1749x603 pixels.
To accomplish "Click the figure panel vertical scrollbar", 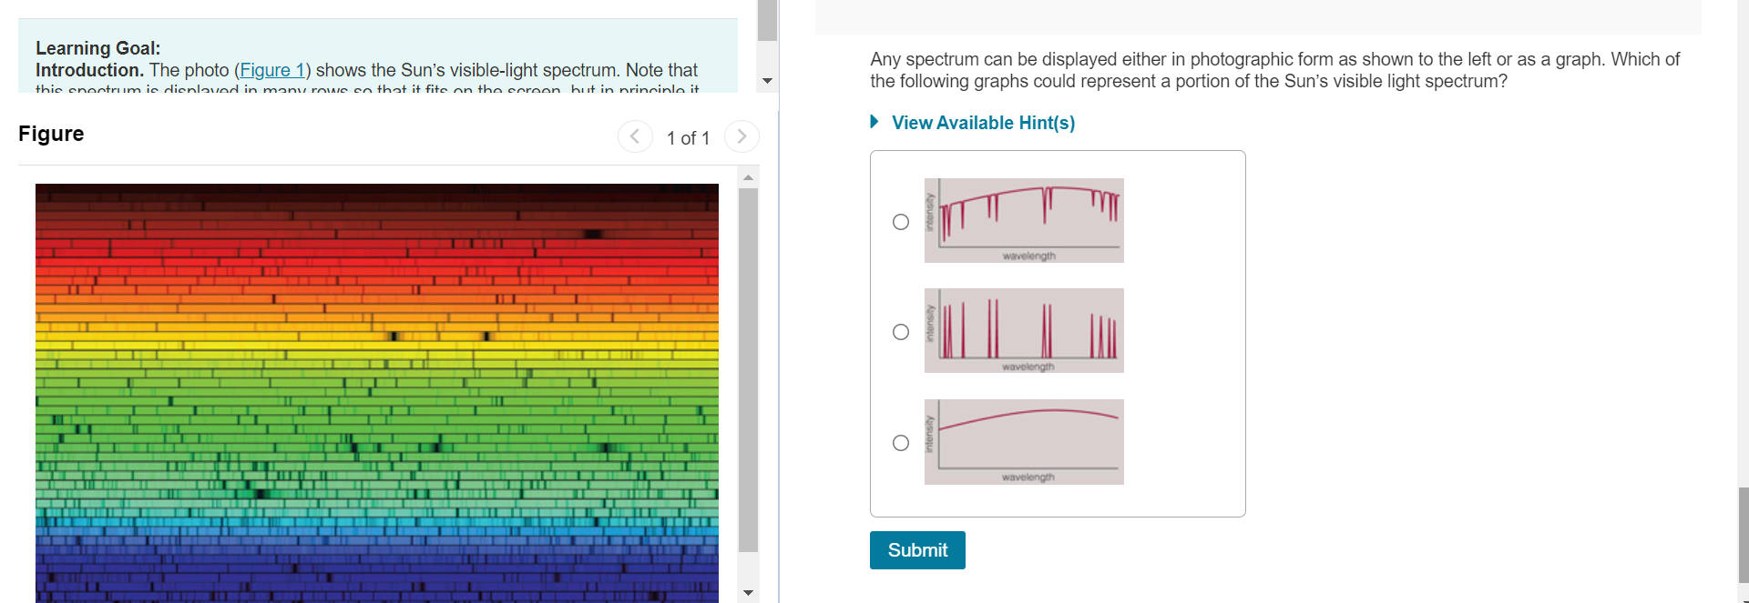I will (748, 369).
